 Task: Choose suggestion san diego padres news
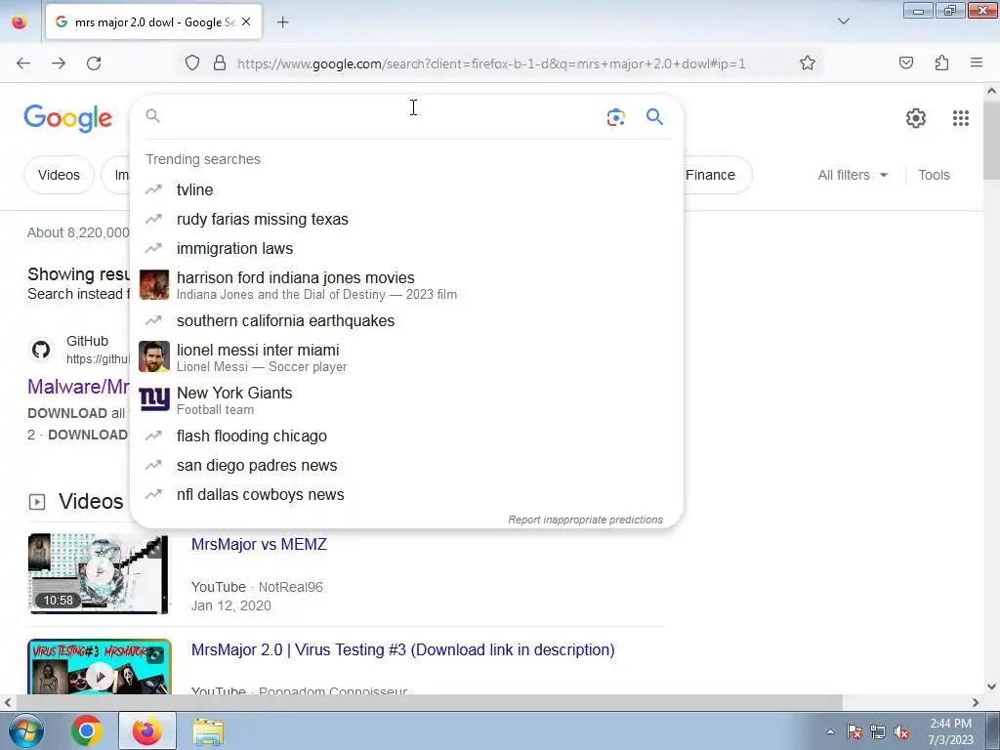pyautogui.click(x=406, y=465)
